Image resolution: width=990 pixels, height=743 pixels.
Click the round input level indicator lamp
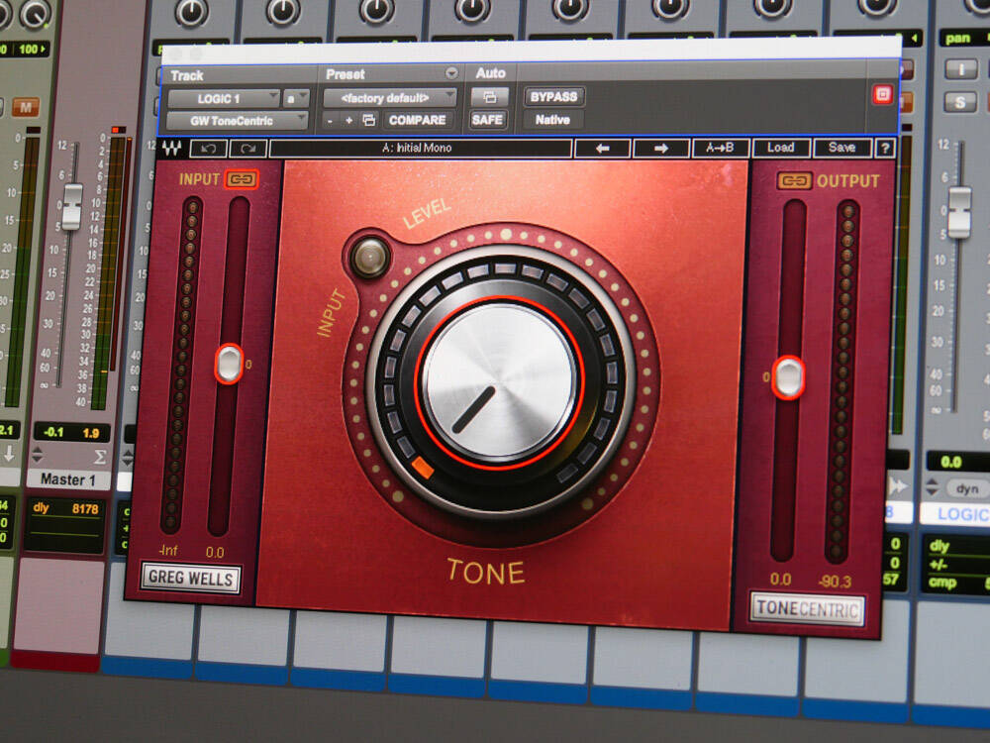click(370, 258)
